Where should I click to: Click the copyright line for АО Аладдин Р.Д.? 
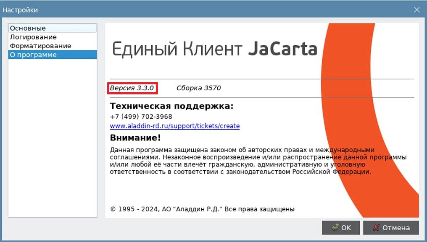(x=202, y=209)
